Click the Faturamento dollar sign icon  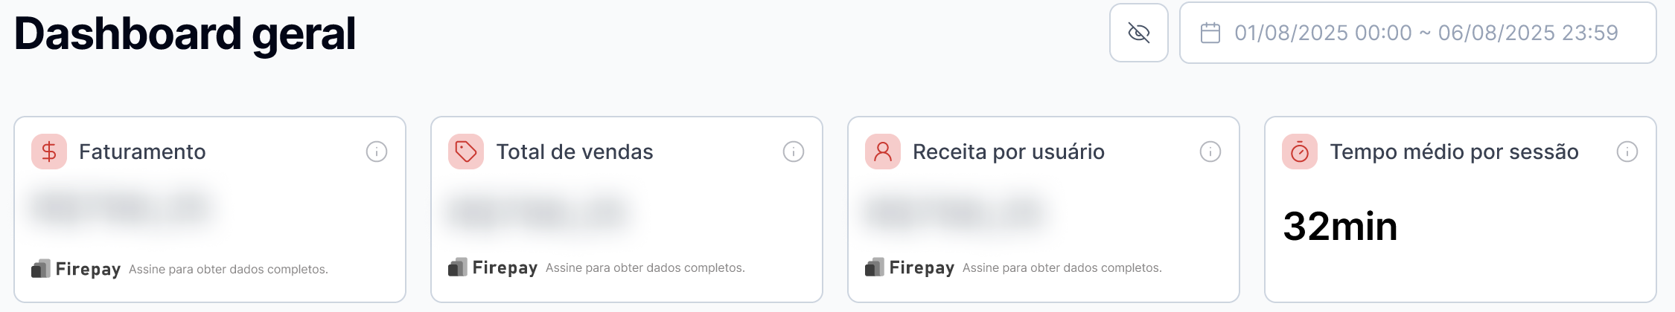click(x=49, y=152)
